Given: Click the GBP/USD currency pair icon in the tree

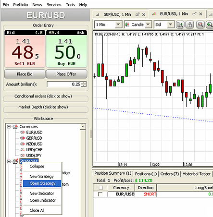Looking at the screenshot, I should (22, 138).
